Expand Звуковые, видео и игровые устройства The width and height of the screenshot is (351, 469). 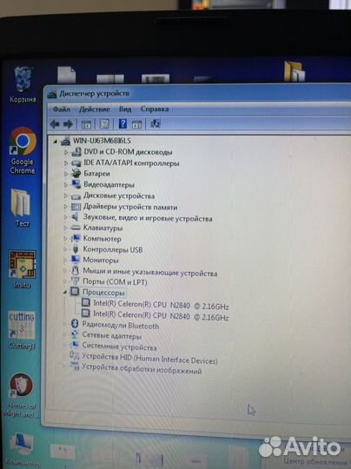[65, 217]
